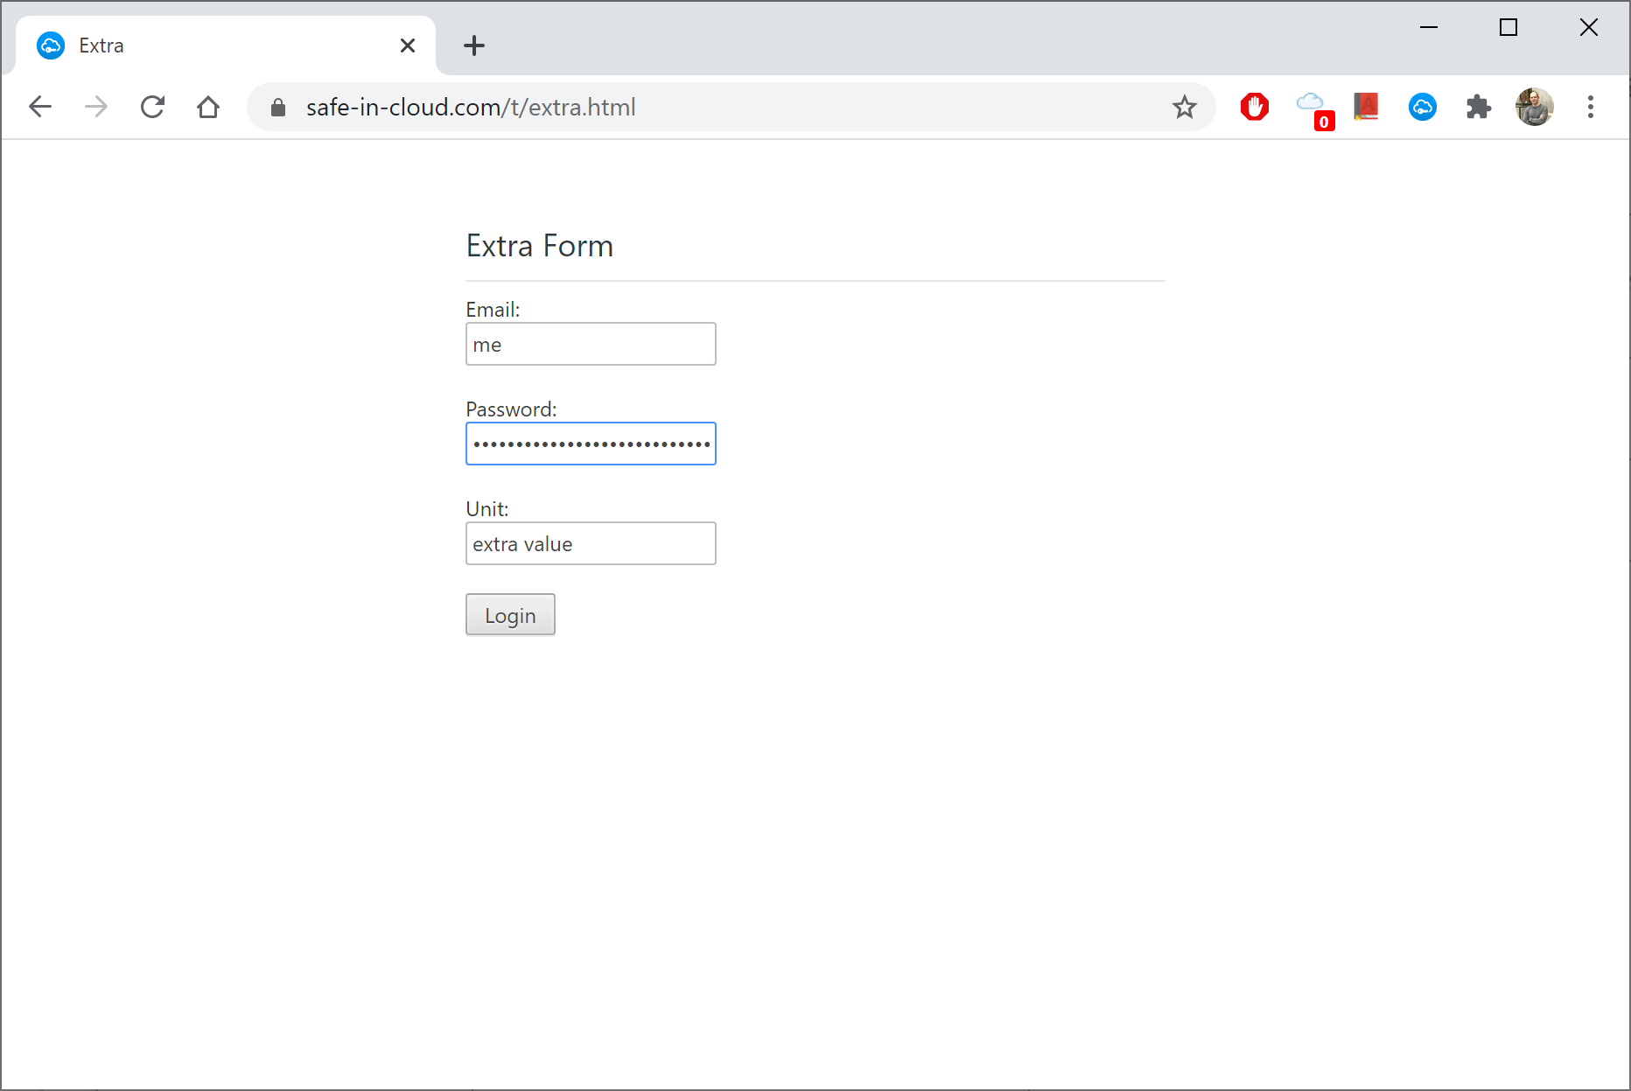The image size is (1631, 1091).
Task: Open the browser home page
Action: [208, 107]
